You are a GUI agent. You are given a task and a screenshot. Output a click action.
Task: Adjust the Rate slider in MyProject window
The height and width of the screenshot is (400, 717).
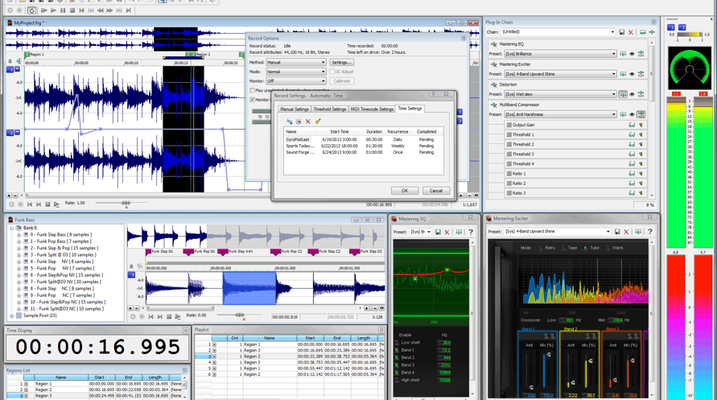click(x=126, y=203)
